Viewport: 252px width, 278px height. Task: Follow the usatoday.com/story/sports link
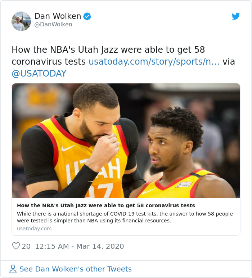(x=154, y=62)
